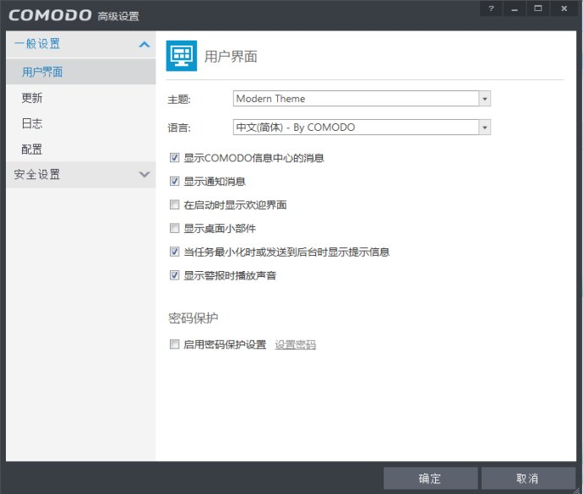Click the 安全设置 header text
This screenshot has height=494, width=583.
tap(37, 174)
